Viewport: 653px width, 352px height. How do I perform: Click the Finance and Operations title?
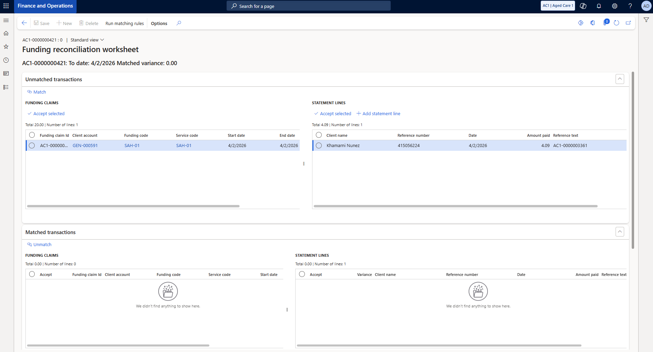click(x=45, y=6)
